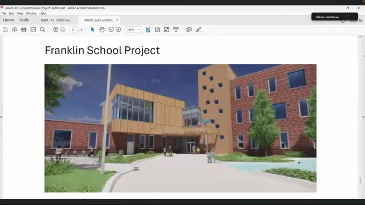
Task: Click the fit width scrolling icon
Action: 148,30
